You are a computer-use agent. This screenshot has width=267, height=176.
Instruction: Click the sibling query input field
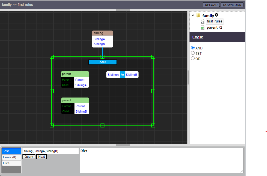pos(50,151)
